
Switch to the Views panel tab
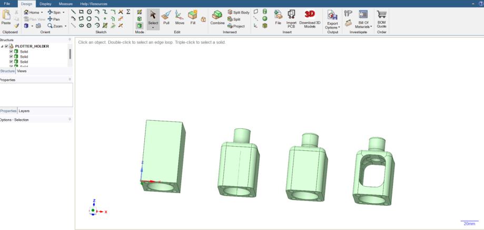coord(22,71)
